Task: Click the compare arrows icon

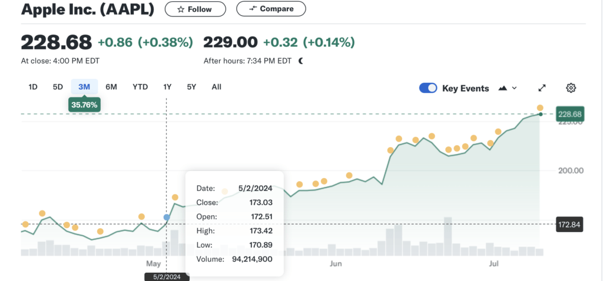Action: 253,9
